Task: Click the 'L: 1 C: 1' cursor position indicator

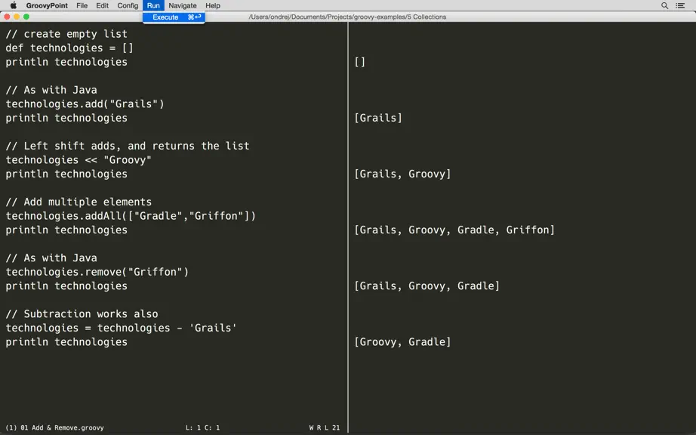Action: click(202, 428)
